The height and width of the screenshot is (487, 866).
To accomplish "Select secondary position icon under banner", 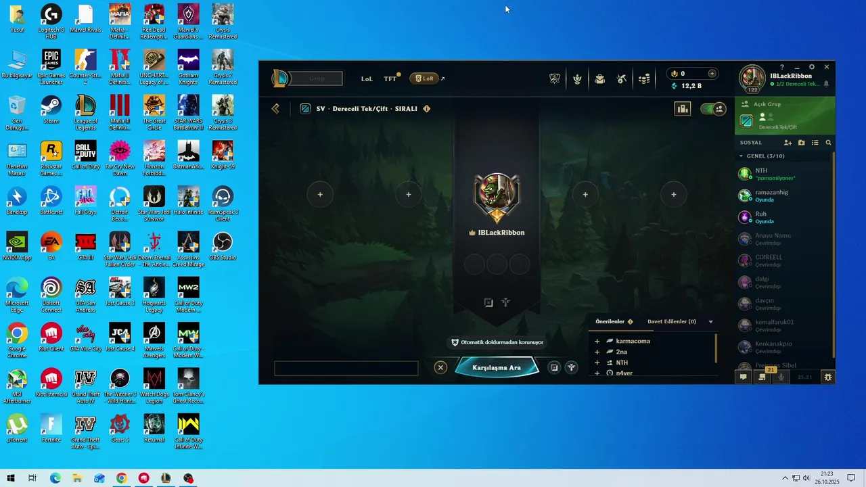I will tap(505, 302).
